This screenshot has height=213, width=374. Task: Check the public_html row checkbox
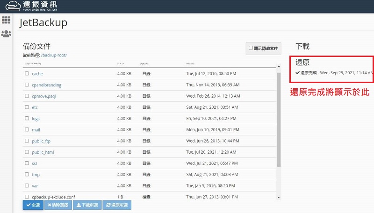tap(27, 152)
